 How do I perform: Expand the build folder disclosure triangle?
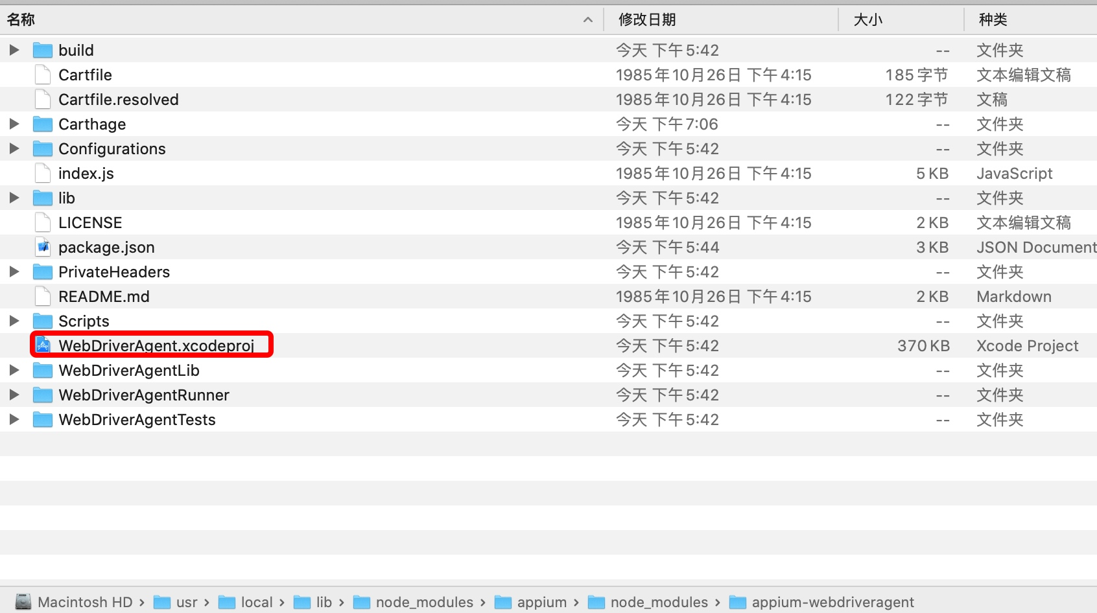click(14, 50)
